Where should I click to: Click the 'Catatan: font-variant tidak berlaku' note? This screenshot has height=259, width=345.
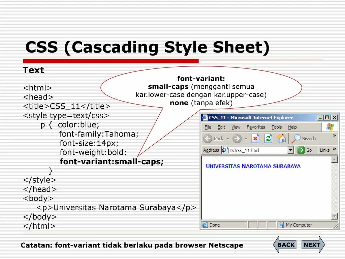point(132,245)
